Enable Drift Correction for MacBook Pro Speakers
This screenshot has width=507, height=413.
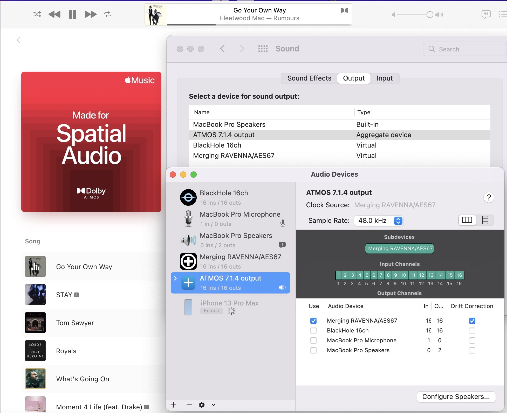(x=472, y=350)
